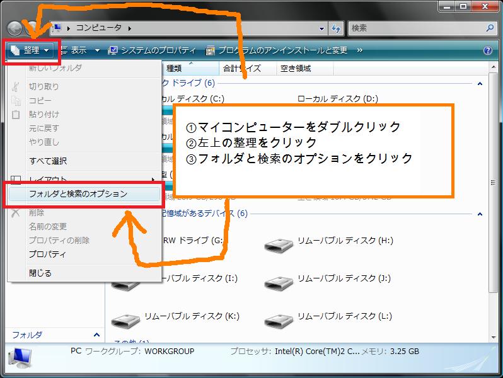Click the cut scissors icon in menu
503x378 pixels.
(x=15, y=86)
